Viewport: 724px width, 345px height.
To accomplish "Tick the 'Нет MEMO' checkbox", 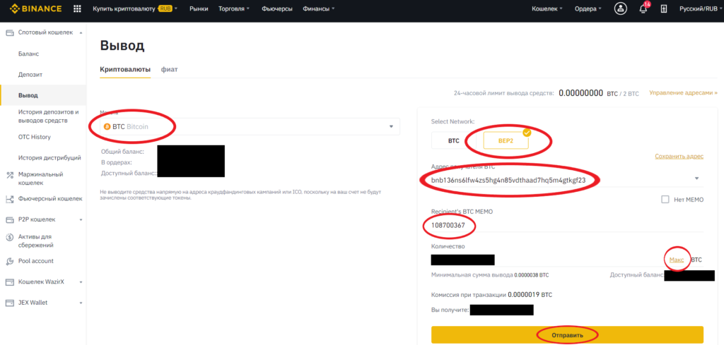I will point(665,199).
